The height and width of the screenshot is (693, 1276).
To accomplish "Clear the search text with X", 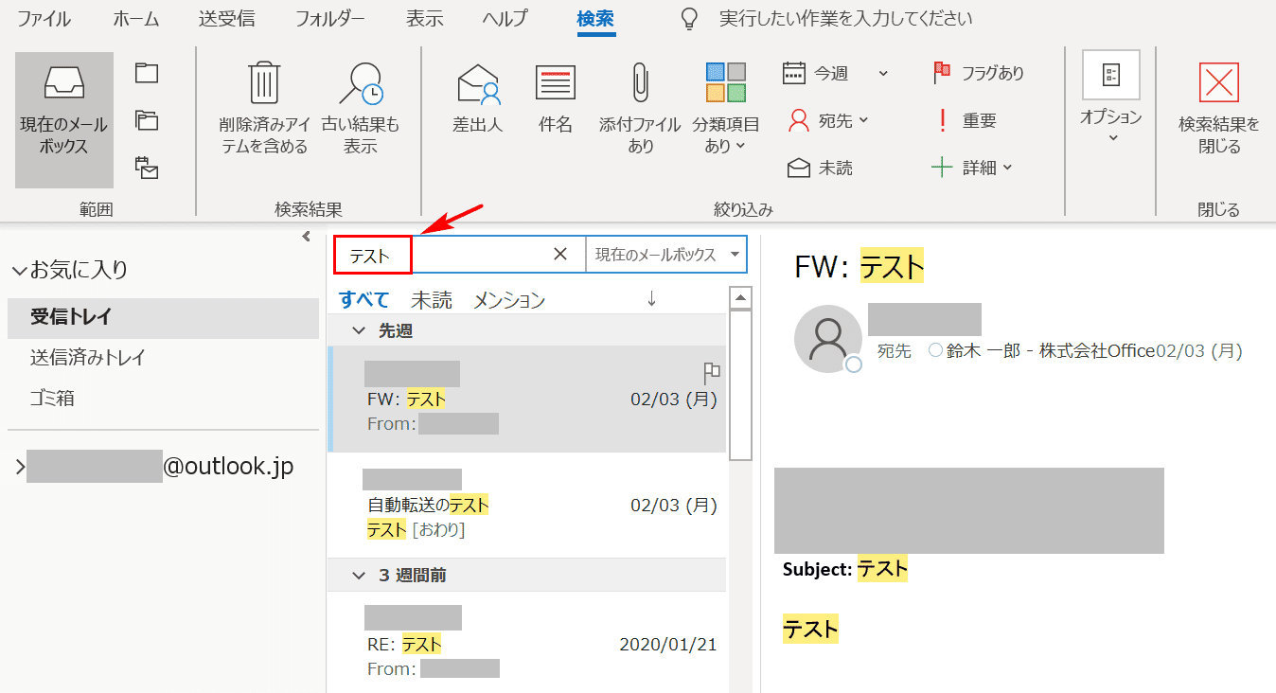I will (560, 254).
